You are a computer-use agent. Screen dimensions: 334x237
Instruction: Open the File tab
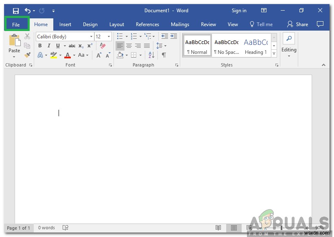[x=16, y=24]
